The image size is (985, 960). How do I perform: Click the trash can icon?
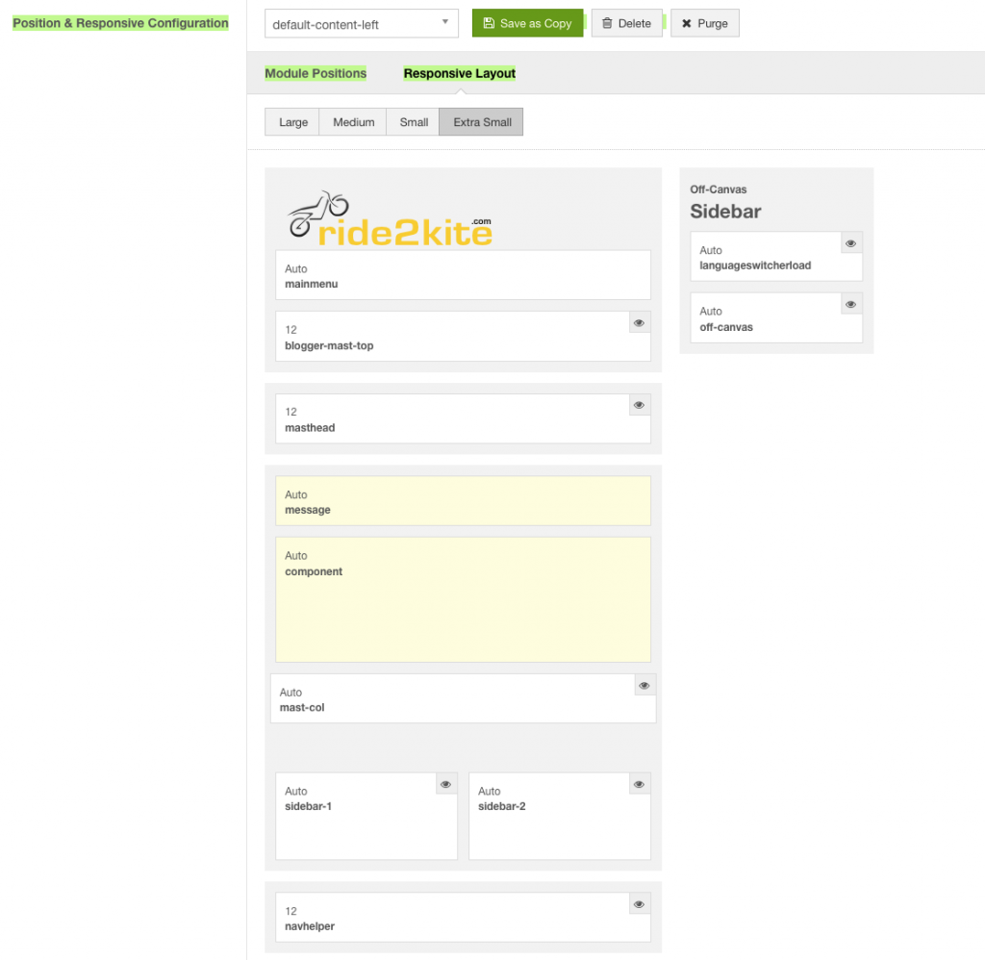[607, 23]
